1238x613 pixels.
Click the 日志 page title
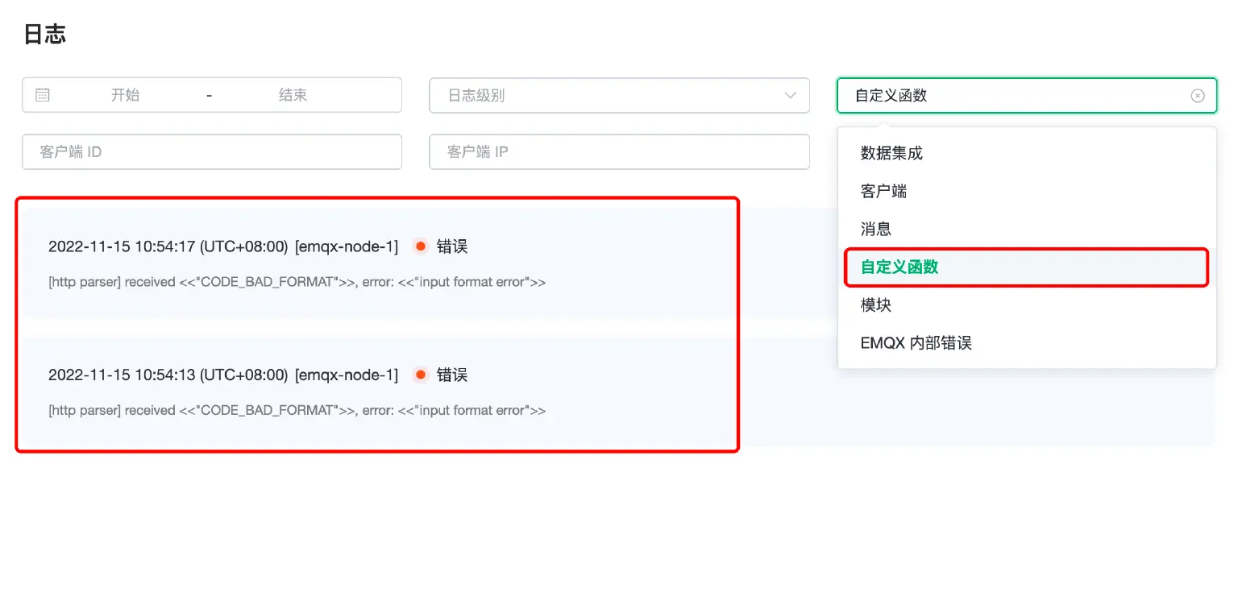tap(45, 34)
